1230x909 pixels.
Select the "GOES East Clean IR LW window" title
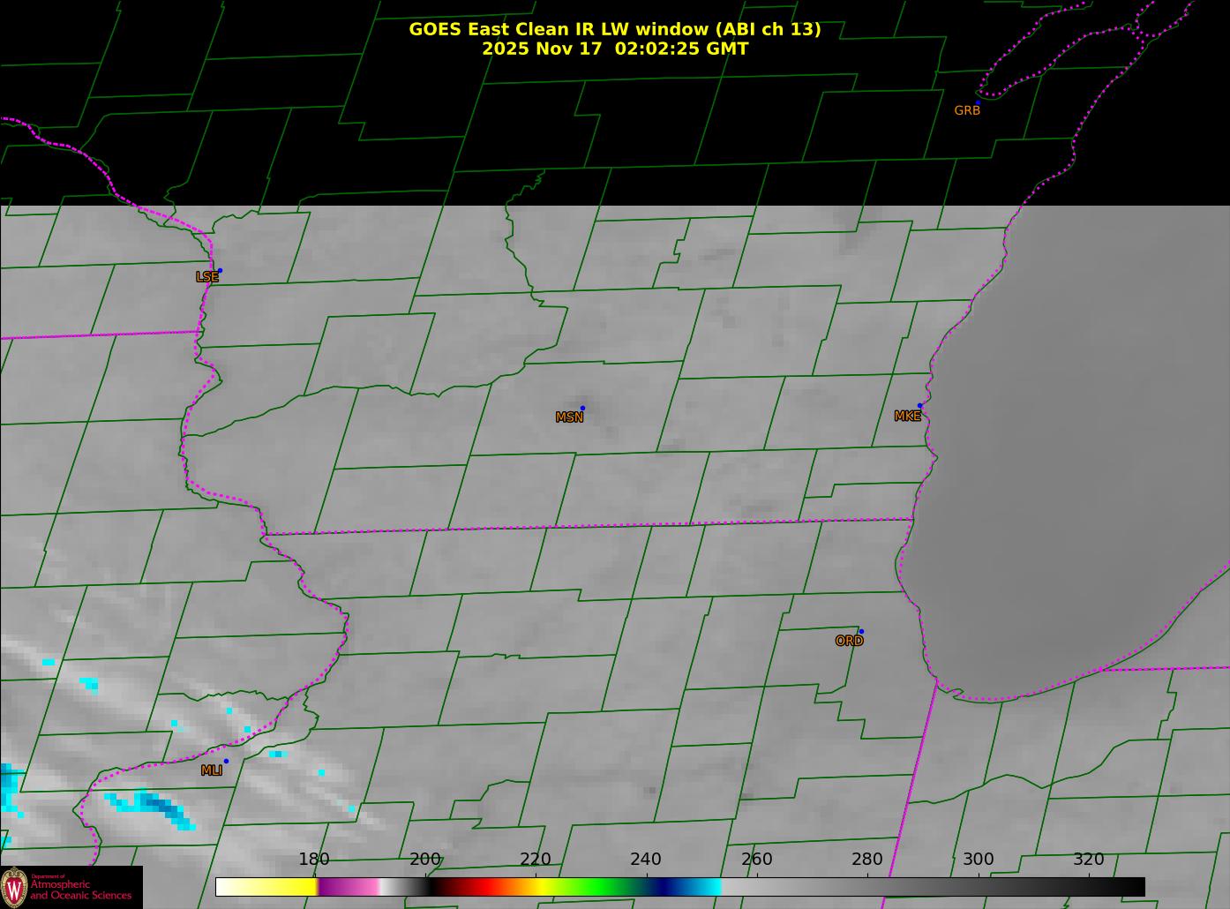point(615,29)
